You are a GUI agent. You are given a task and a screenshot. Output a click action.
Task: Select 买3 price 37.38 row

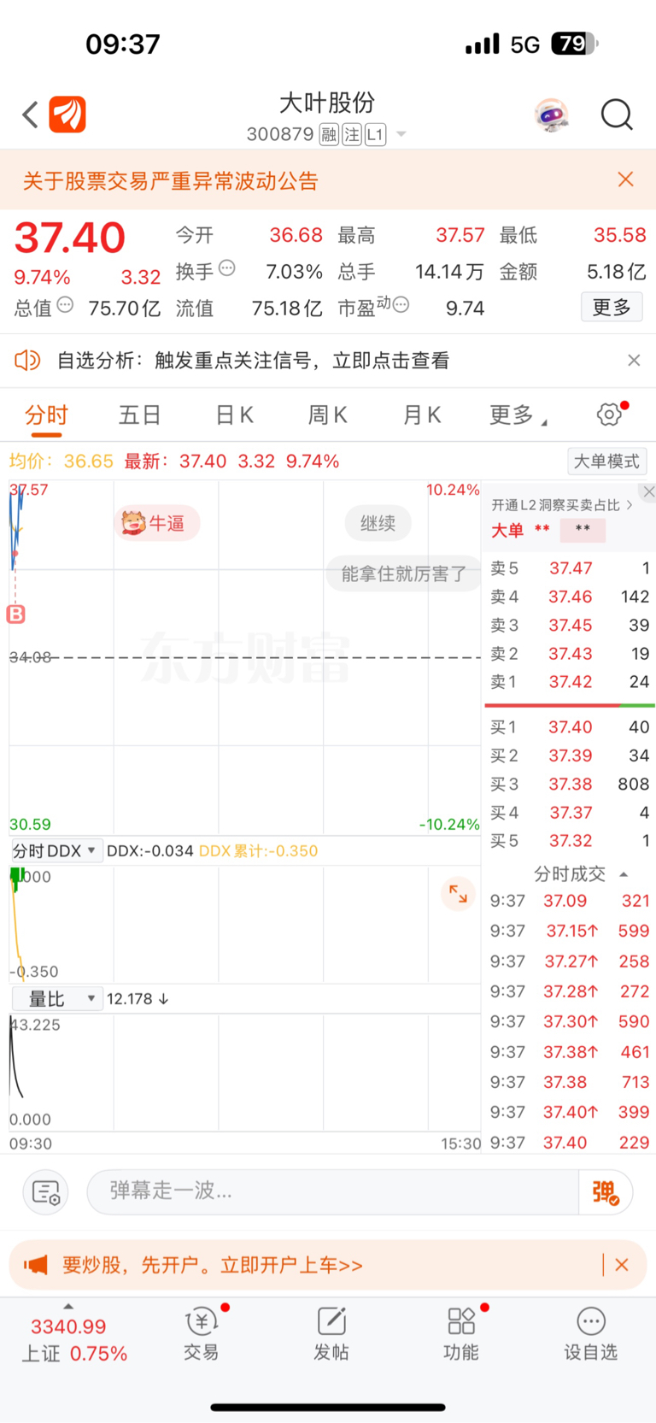tap(570, 784)
